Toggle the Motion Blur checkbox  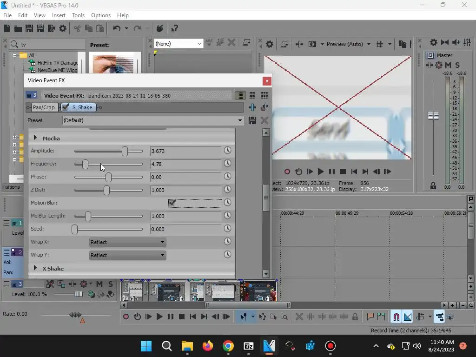tap(172, 203)
